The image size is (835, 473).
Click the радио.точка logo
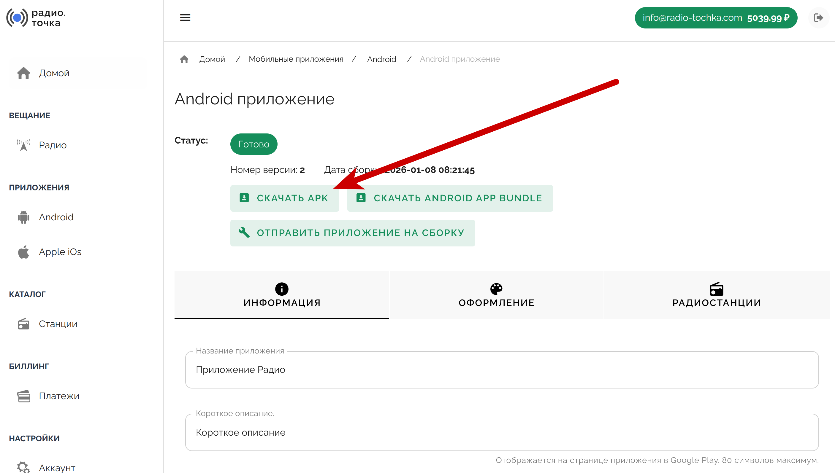[36, 18]
